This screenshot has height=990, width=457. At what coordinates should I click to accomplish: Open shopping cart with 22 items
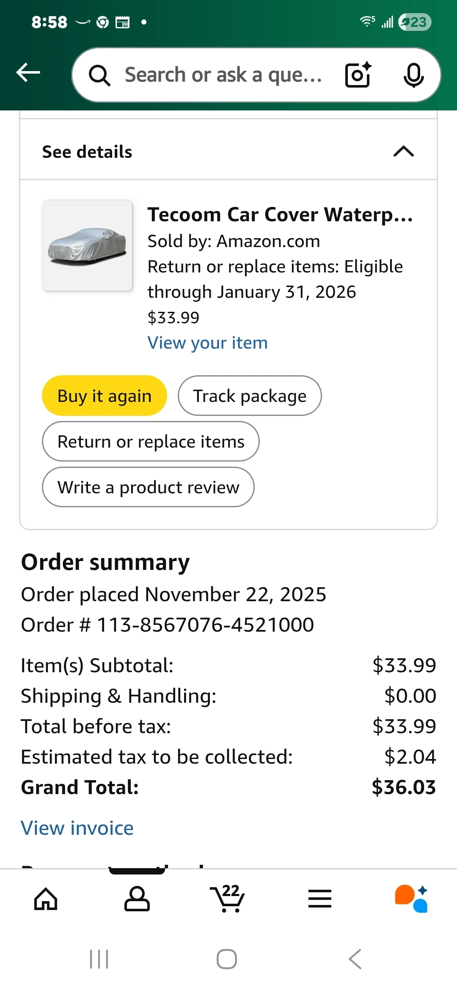tap(228, 898)
